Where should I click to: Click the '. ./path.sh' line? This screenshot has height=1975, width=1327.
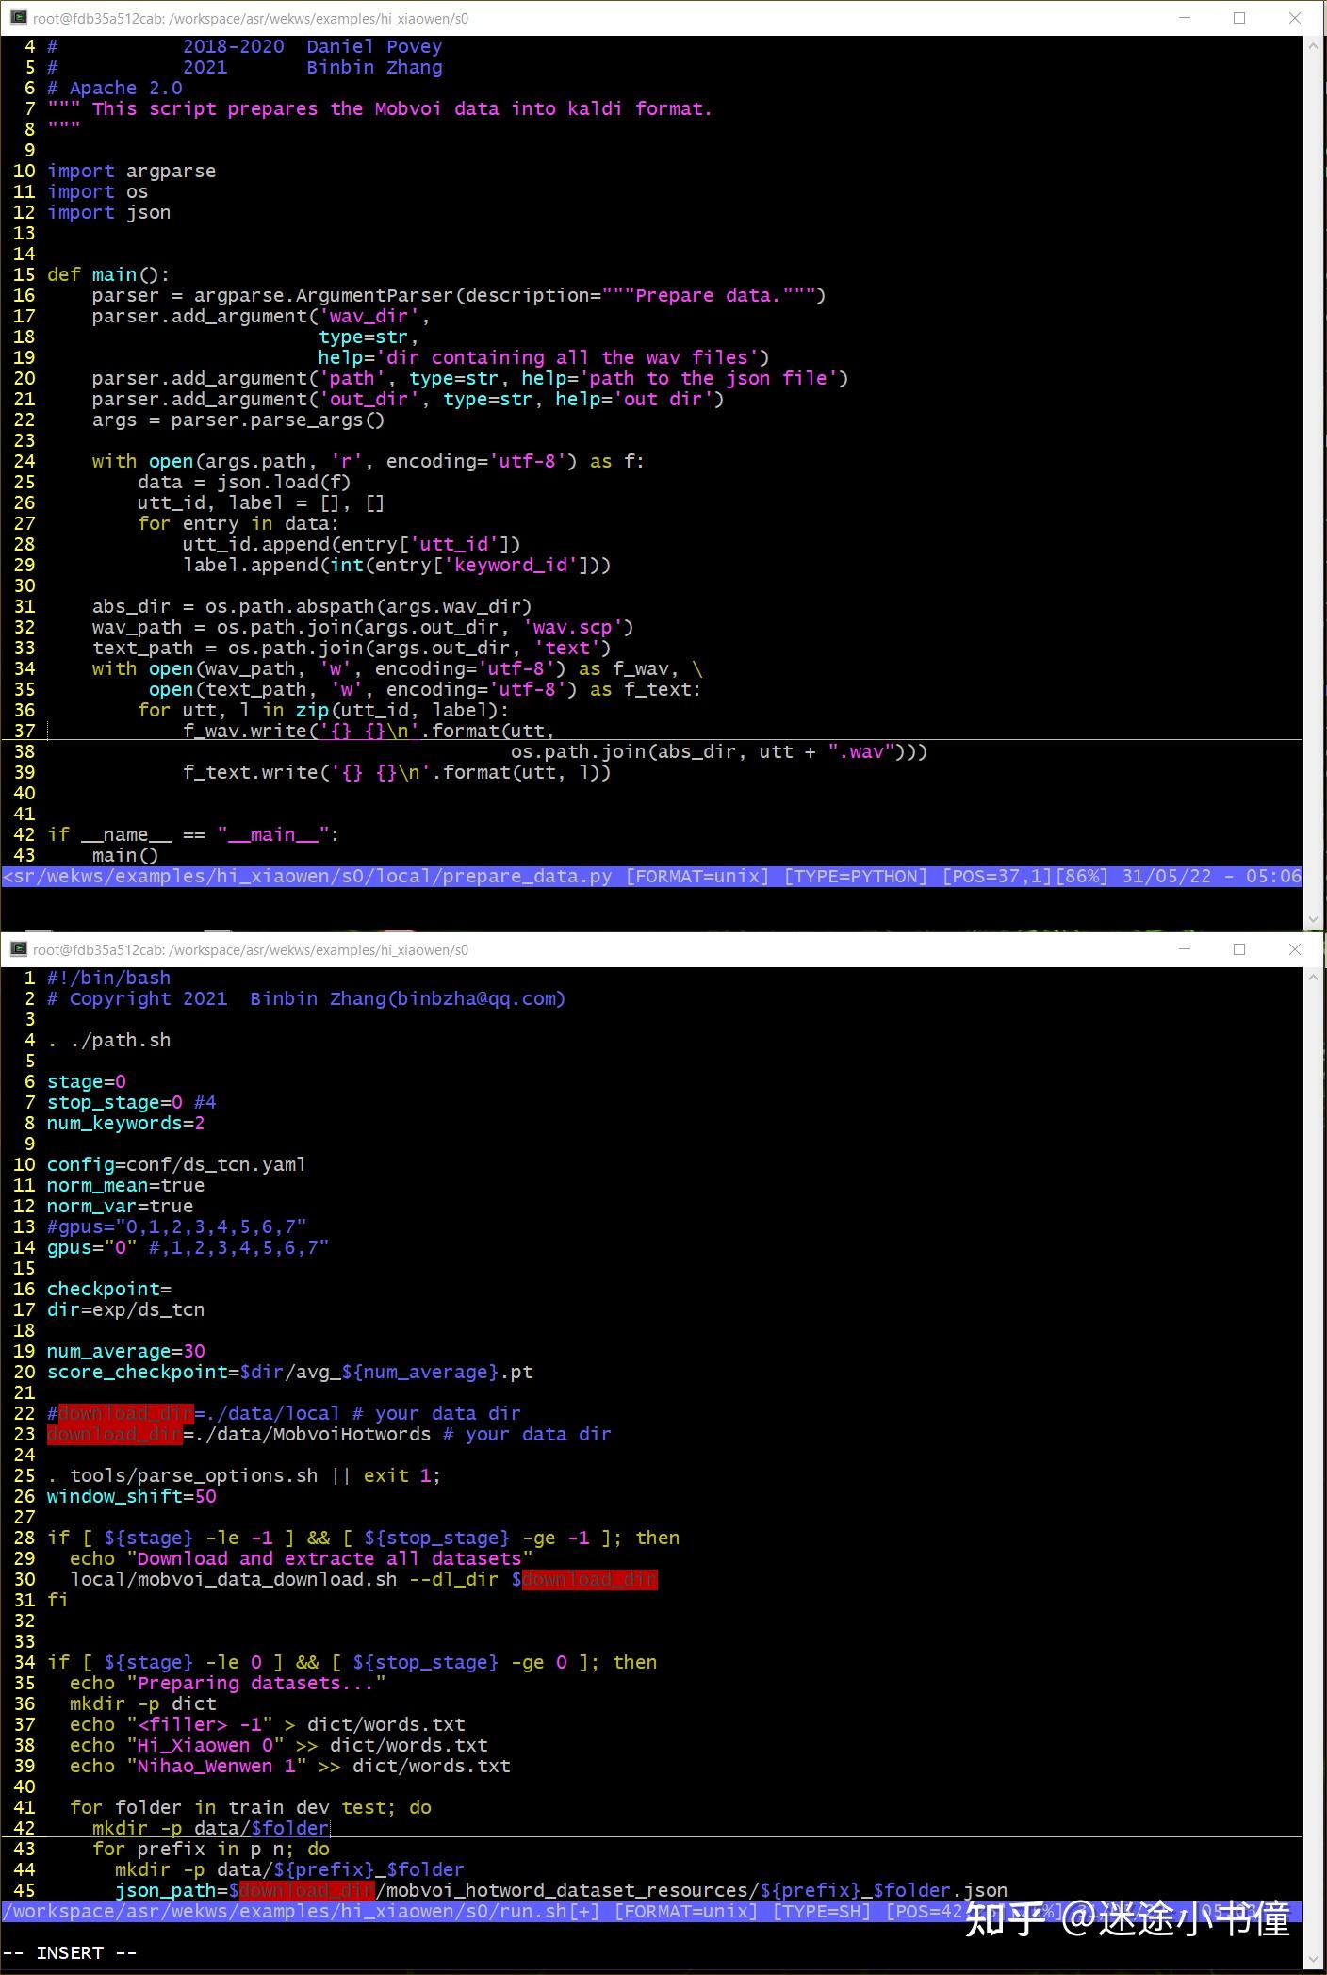pos(108,1040)
